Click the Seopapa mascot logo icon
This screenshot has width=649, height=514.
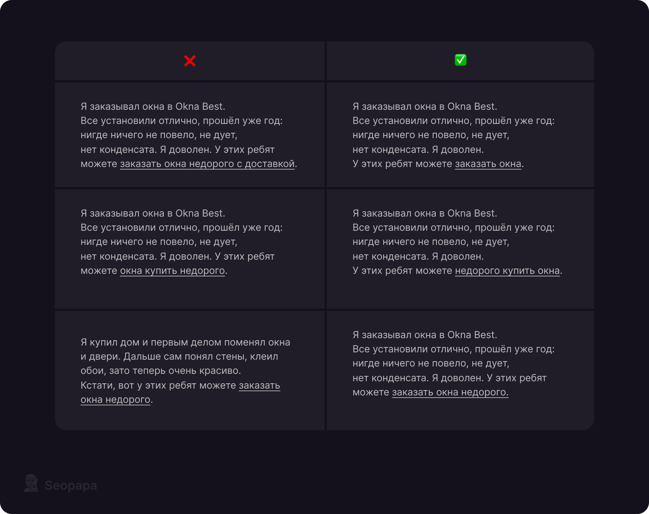pos(31,483)
